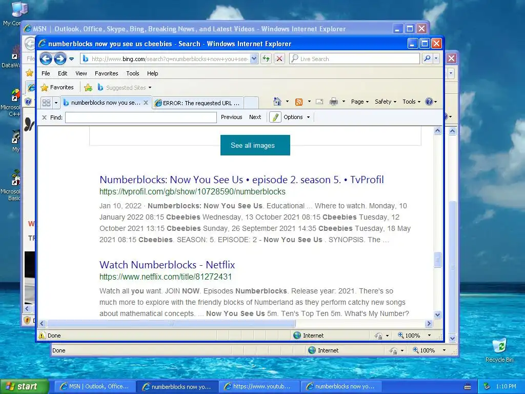Run search with the magnifier icon
525x394 pixels.
click(427, 58)
